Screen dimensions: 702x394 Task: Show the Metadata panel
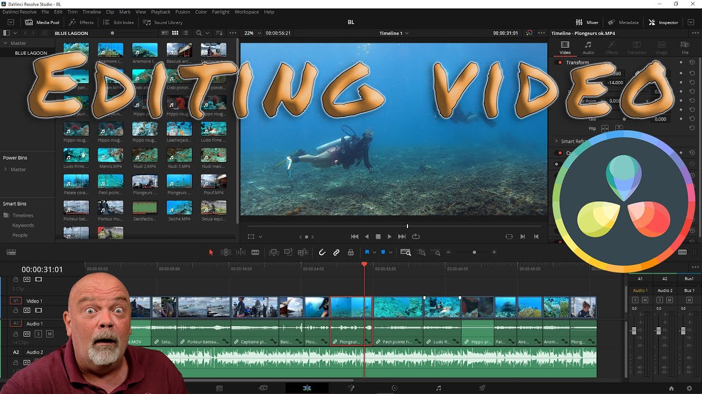click(x=623, y=22)
